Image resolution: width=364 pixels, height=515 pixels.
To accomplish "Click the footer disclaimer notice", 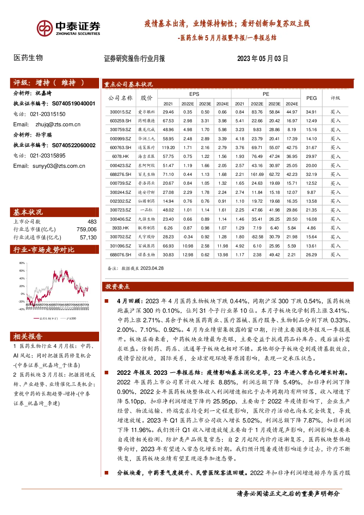I will point(288,494).
